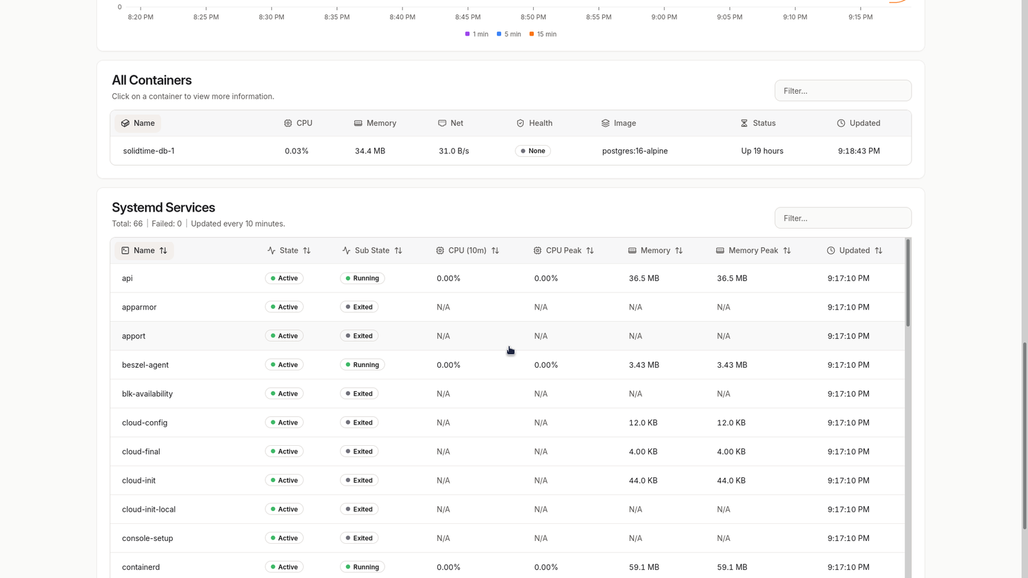Image resolution: width=1028 pixels, height=578 pixels.
Task: Click the CPU Peak chip icon in services header
Action: 537,251
